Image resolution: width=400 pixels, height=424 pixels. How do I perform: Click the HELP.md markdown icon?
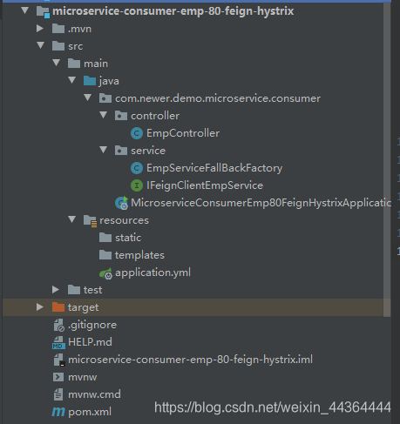(58, 342)
